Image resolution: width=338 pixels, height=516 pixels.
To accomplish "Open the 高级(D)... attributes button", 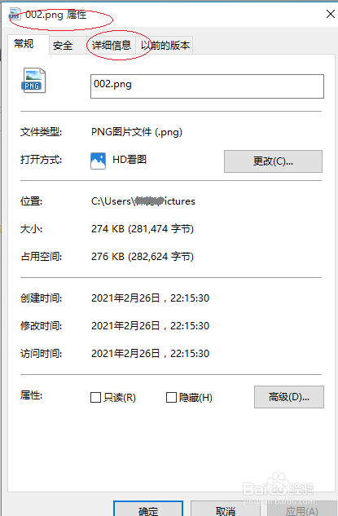I will click(288, 397).
